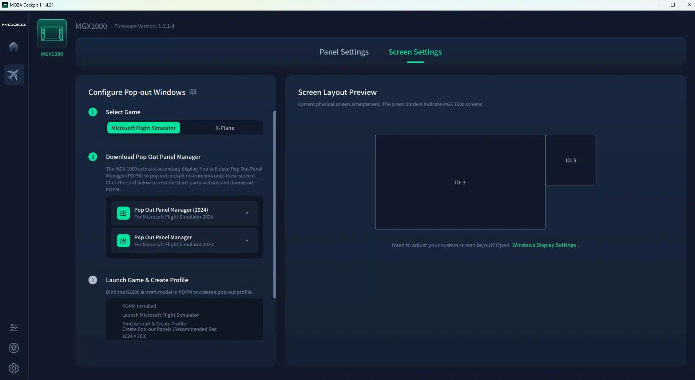
Task: Open the Home icon in the sidebar
Action: coord(14,47)
